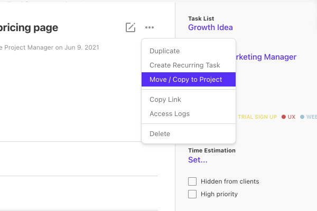Image resolution: width=317 pixels, height=211 pixels.
Task: Choose Create Recurring Task
Action: (x=189, y=65)
